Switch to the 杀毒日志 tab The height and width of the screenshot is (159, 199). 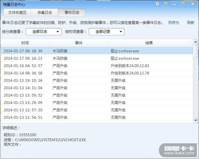[45, 13]
